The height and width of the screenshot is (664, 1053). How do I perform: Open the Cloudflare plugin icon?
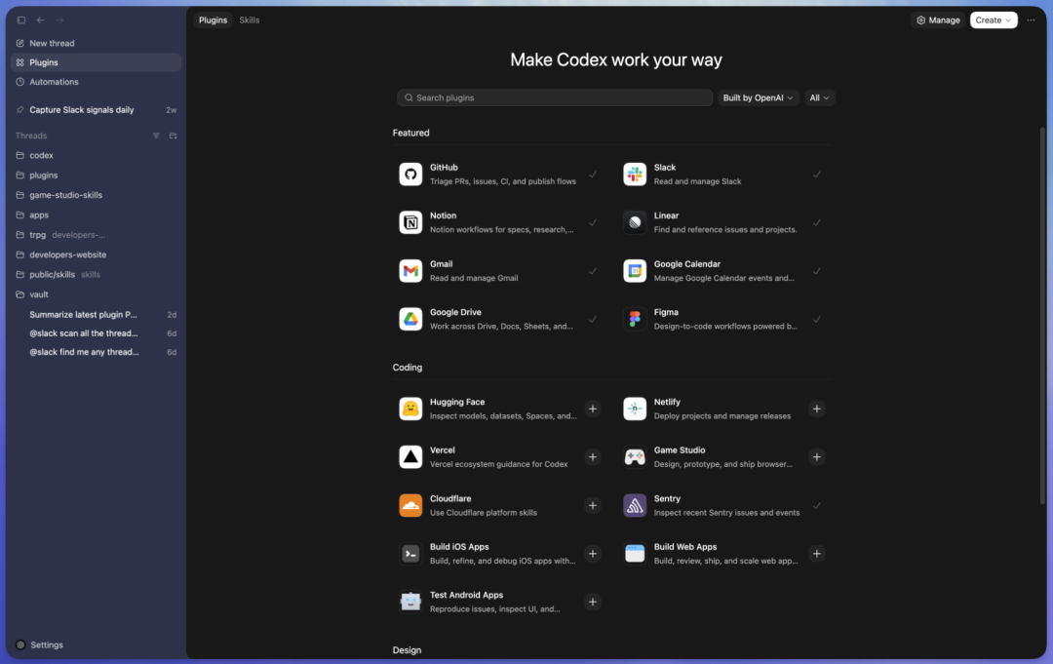(410, 505)
